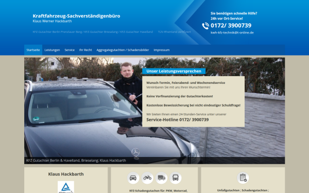309x193 pixels.
Task: Click 'Wunsch-Termin, Feierabend- und Wochenendservice' text
Action: [x=185, y=83]
